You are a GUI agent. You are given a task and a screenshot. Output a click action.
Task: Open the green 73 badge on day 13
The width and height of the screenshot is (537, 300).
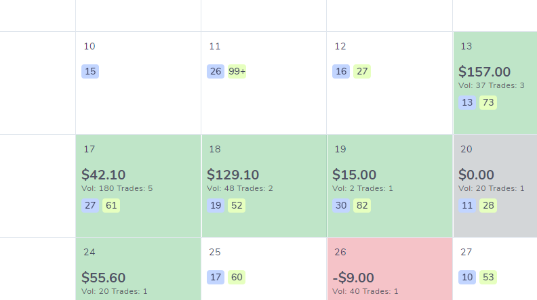tap(488, 103)
